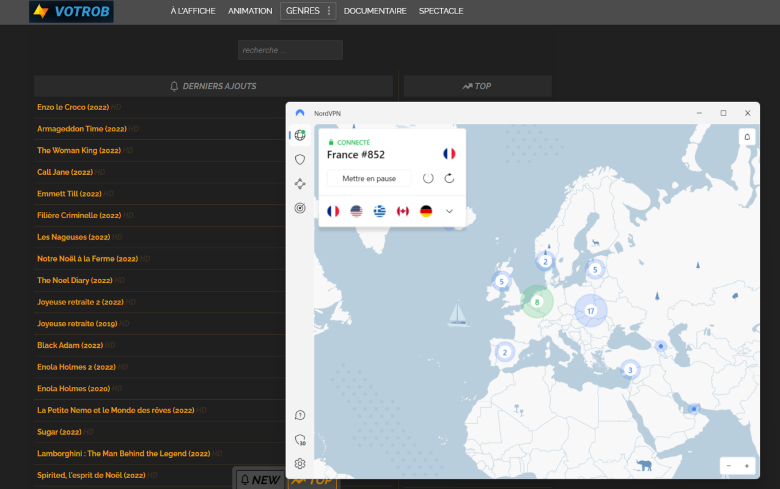Open the Armageddon Time (2022) link
Image resolution: width=780 pixels, height=489 pixels.
tap(82, 129)
